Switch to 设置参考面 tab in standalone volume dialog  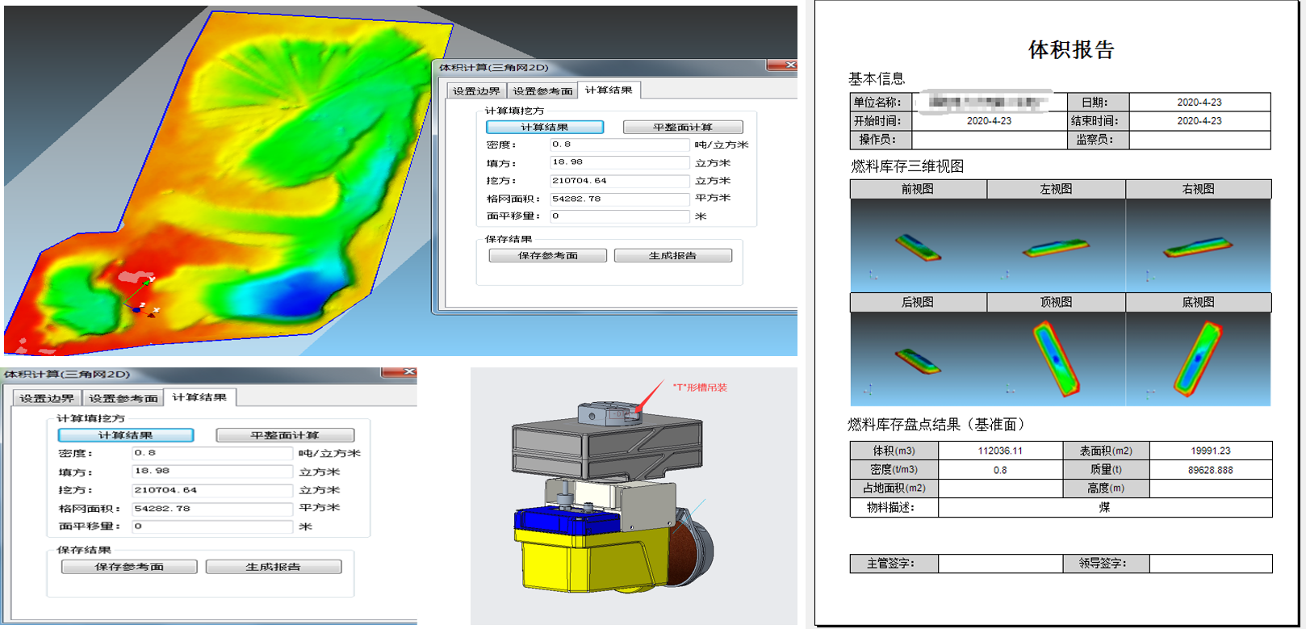point(123,398)
